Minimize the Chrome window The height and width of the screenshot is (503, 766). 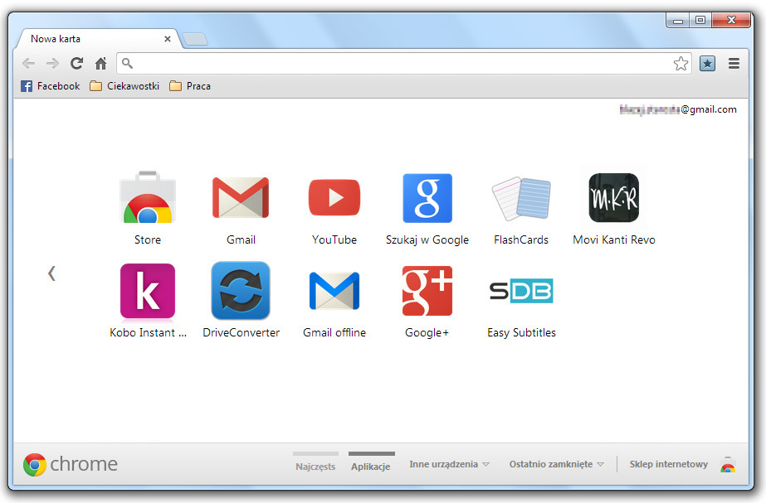coord(677,20)
